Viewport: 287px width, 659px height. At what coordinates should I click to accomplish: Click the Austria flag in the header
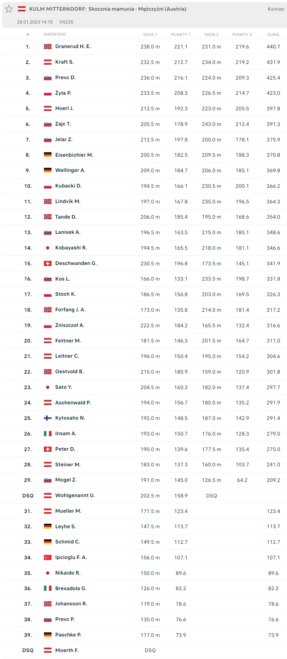22,9
